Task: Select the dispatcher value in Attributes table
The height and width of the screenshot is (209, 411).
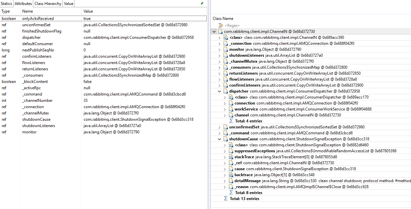Action: point(139,37)
